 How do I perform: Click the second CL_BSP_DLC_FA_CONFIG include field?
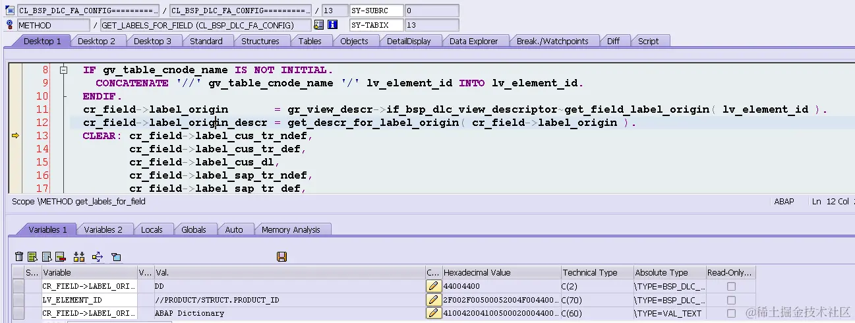(x=241, y=11)
